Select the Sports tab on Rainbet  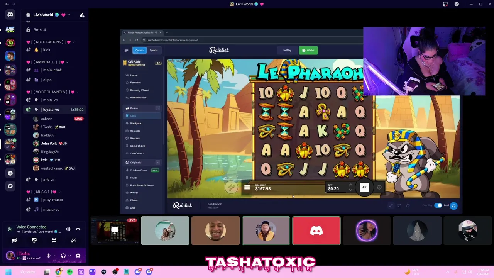(154, 50)
